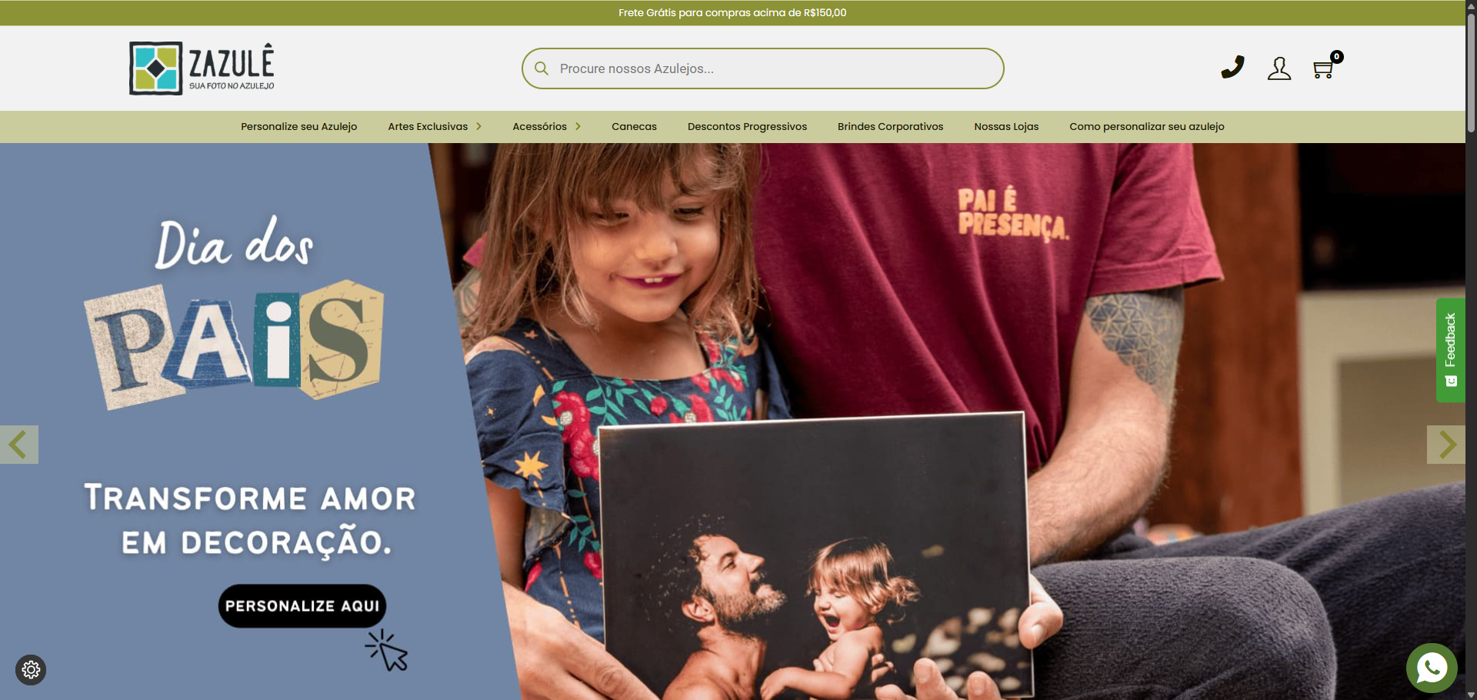The height and width of the screenshot is (700, 1477).
Task: Open cookie settings gear icon
Action: pyautogui.click(x=31, y=670)
